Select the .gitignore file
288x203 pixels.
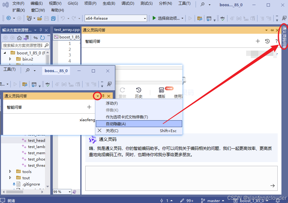[x=31, y=184]
